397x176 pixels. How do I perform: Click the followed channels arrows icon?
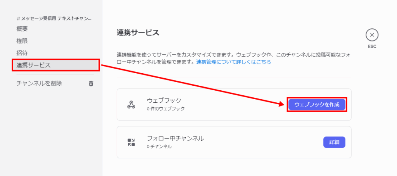coord(131,142)
